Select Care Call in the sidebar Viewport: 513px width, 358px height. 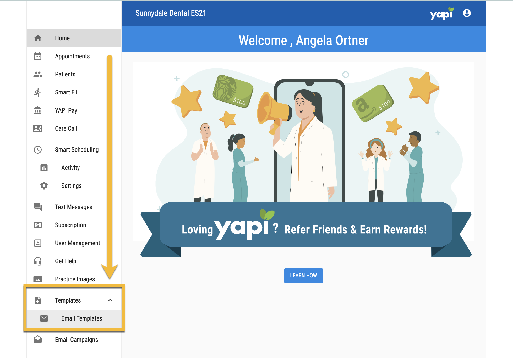click(74, 128)
